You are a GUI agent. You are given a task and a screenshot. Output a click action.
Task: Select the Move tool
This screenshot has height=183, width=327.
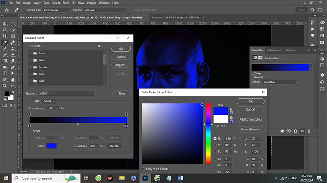(4, 23)
